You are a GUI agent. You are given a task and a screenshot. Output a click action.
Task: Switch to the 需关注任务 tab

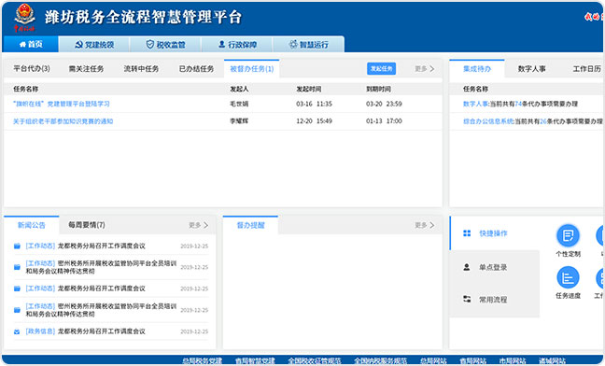point(86,69)
